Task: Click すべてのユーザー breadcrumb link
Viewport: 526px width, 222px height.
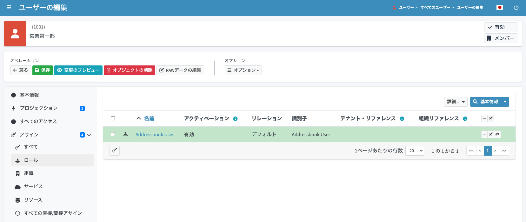Action: click(x=436, y=8)
